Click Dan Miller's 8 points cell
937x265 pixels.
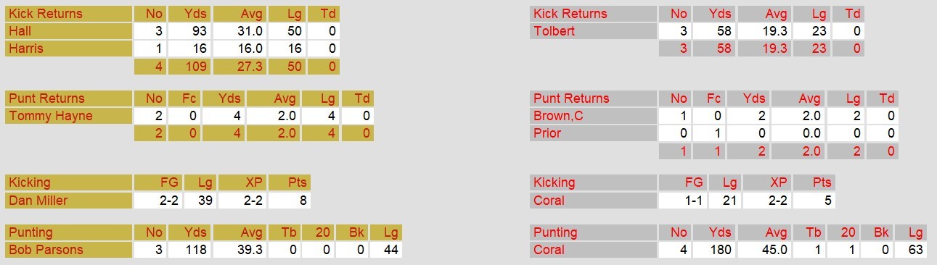(290, 201)
